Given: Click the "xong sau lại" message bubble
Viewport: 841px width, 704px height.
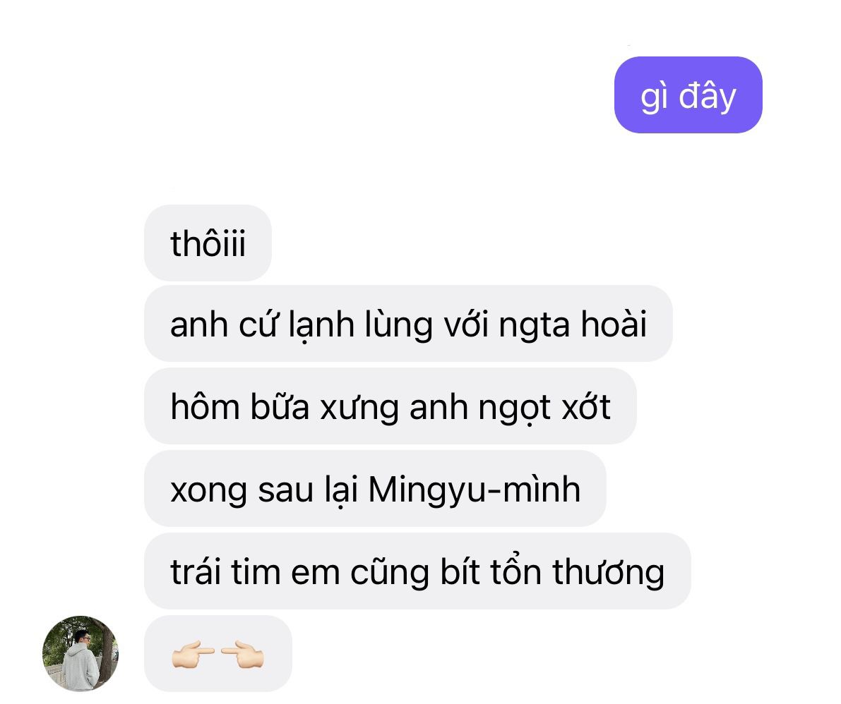Looking at the screenshot, I should 376,489.
